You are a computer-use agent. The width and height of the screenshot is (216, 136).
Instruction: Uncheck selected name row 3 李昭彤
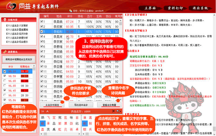[42, 31]
